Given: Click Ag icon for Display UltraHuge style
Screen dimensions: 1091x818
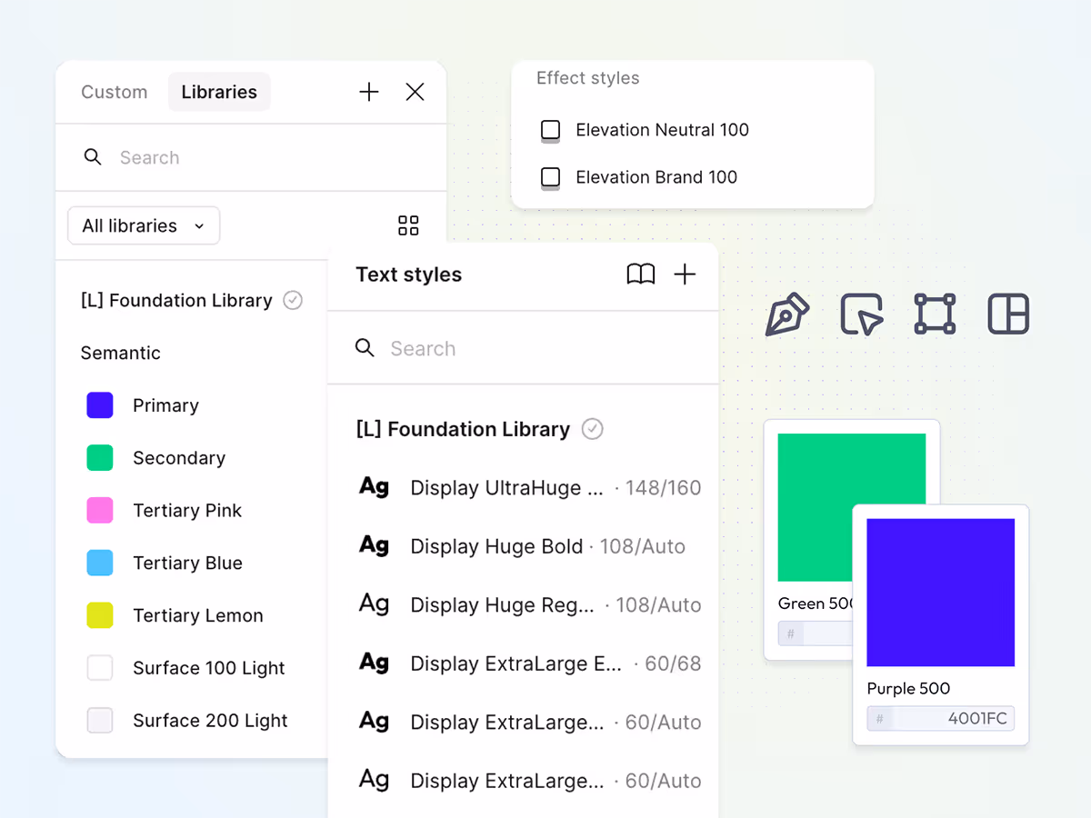Looking at the screenshot, I should point(375,487).
